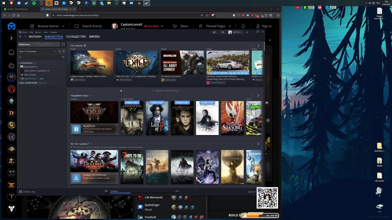Open the МАГАЗИН tab in Steam

[x=35, y=37]
